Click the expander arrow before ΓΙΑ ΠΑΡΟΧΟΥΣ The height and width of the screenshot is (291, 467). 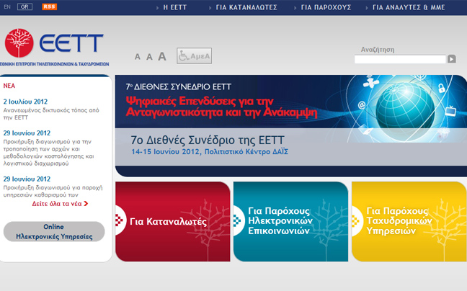tap(295, 8)
